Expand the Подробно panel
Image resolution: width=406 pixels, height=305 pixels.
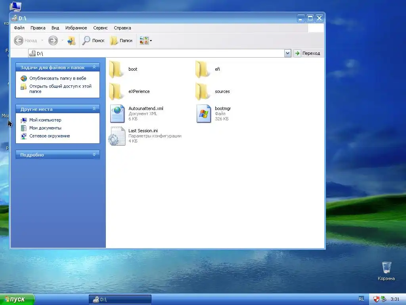tap(94, 154)
